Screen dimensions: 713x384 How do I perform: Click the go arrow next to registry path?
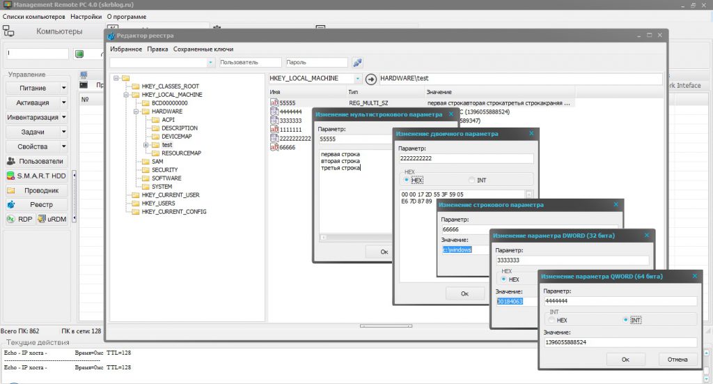point(371,79)
